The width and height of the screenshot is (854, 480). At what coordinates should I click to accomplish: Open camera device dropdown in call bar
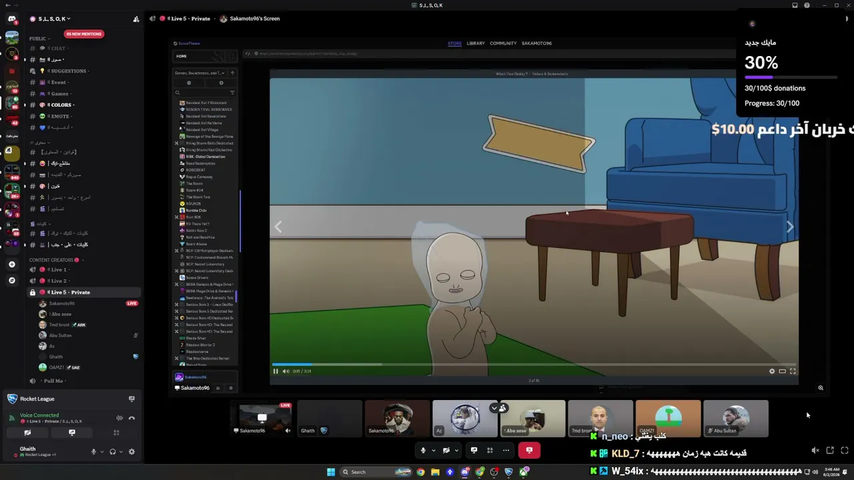[456, 451]
